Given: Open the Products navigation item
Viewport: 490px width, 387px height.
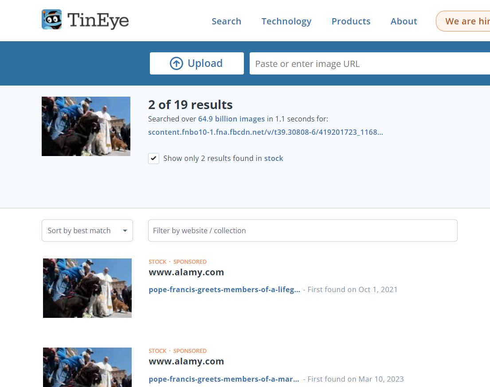Looking at the screenshot, I should tap(351, 21).
